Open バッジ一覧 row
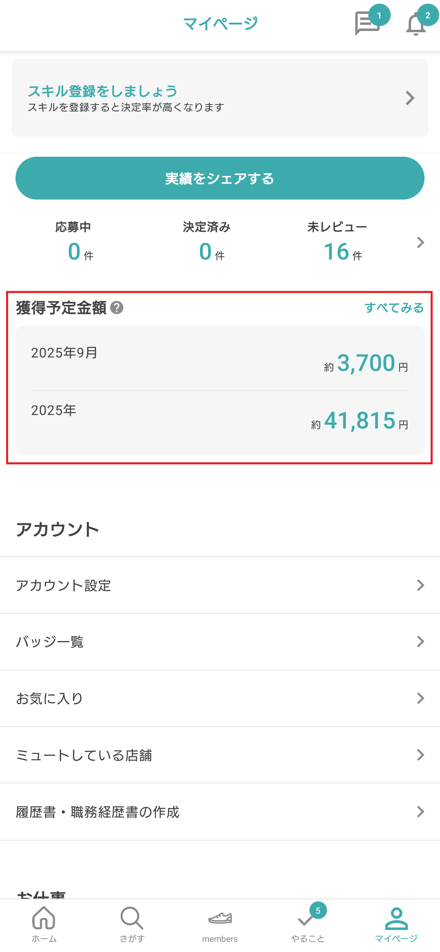The width and height of the screenshot is (440, 952). 220,641
